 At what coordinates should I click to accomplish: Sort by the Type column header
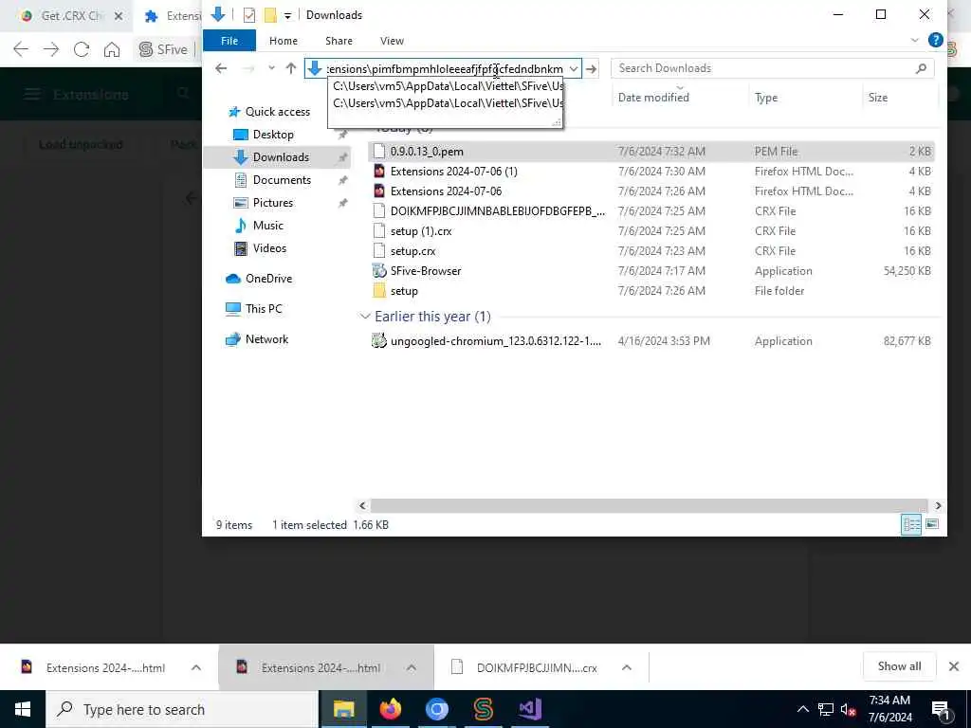pyautogui.click(x=766, y=98)
